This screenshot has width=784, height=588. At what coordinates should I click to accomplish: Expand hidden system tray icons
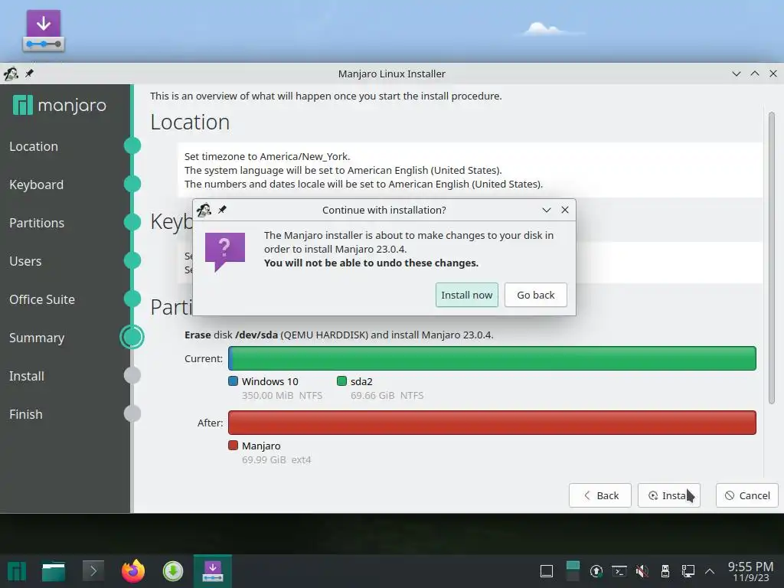pyautogui.click(x=710, y=571)
